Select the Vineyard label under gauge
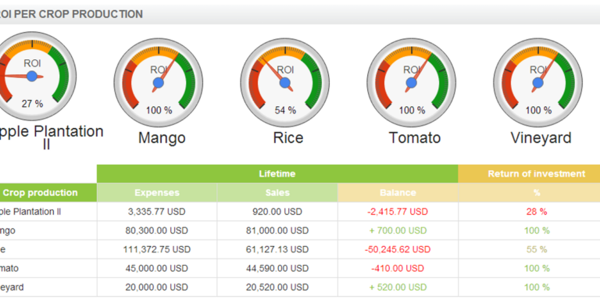The width and height of the screenshot is (600, 300). point(541,137)
